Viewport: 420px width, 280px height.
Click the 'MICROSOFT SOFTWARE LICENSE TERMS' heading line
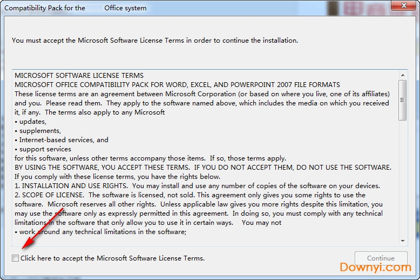79,76
